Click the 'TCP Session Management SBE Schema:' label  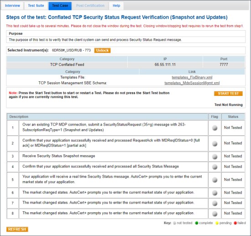[73, 83]
